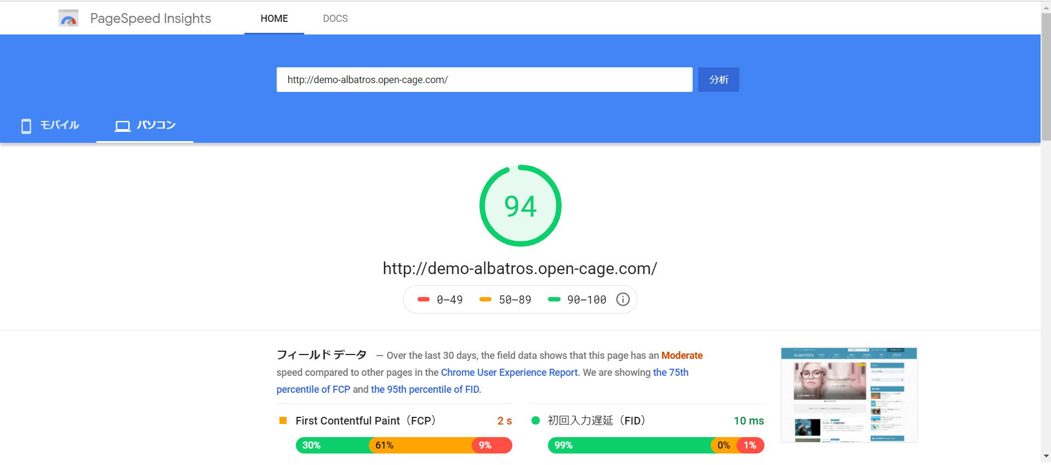Click the mobile phone icon
This screenshot has width=1051, height=465.
(26, 126)
